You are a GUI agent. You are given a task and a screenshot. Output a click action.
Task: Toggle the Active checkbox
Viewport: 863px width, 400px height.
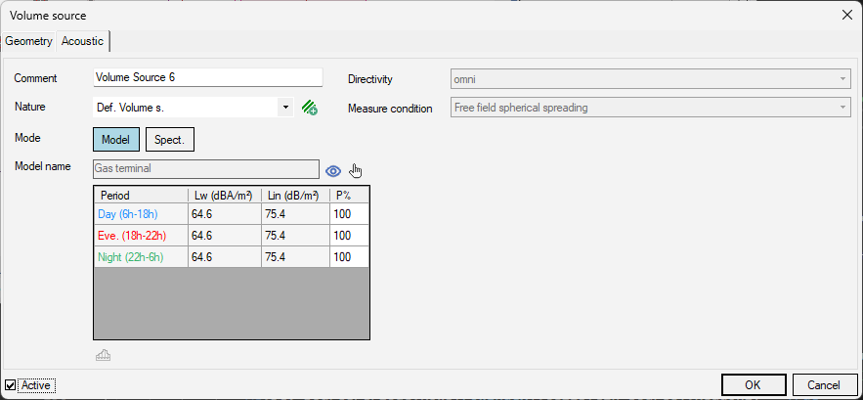tap(11, 385)
